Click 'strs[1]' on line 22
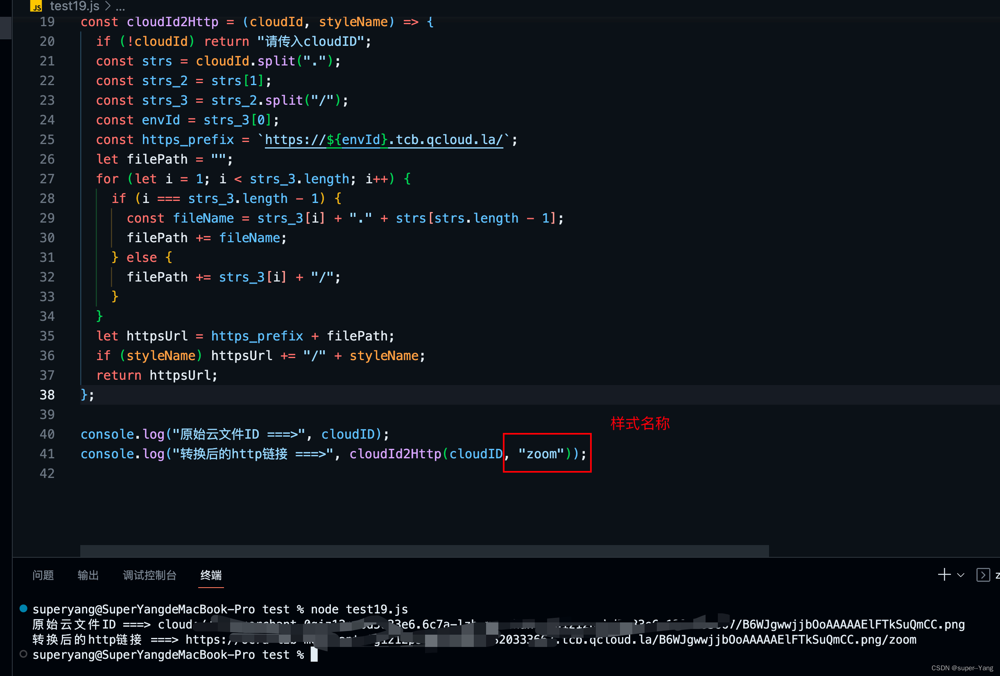Screen dimensions: 1000x676 click(237, 81)
